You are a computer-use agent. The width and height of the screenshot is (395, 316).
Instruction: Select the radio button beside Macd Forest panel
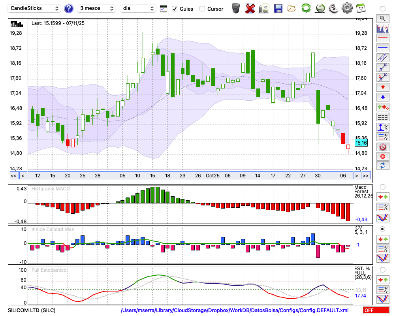382,186
